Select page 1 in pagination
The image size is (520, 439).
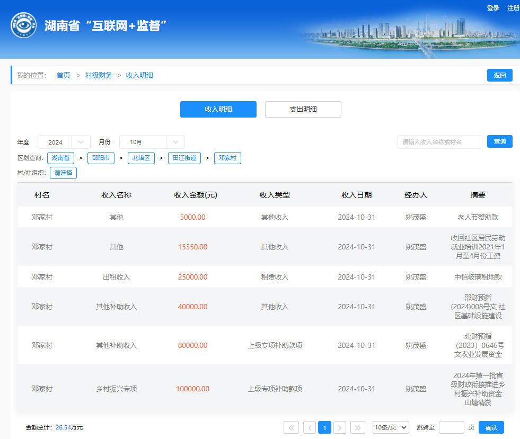tap(324, 427)
